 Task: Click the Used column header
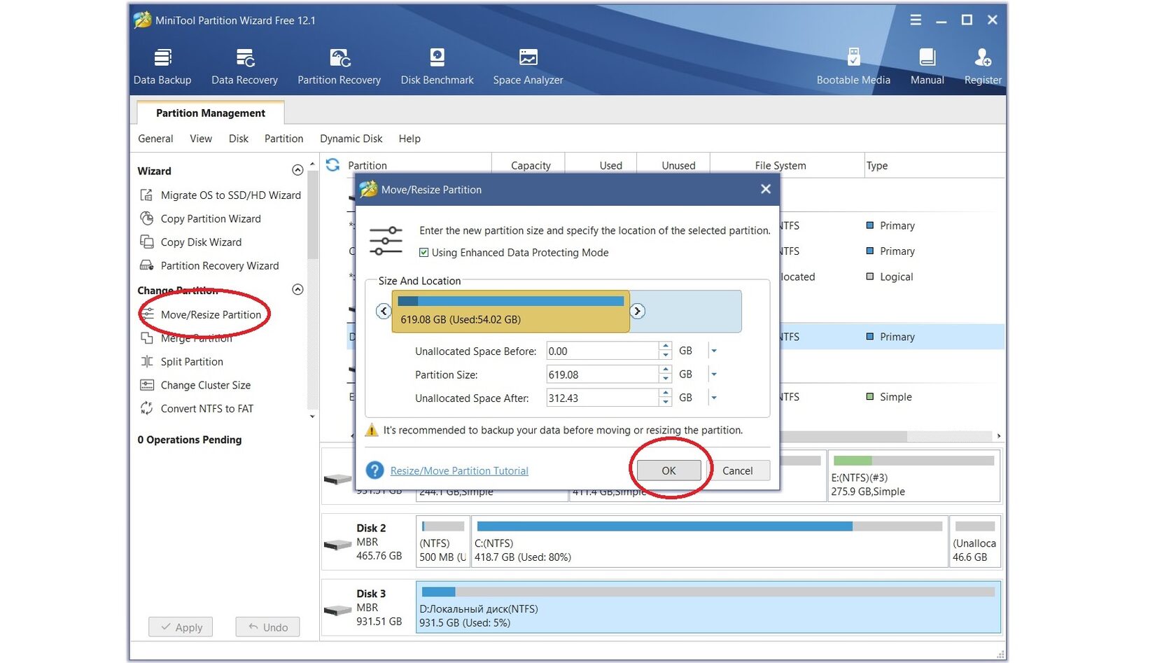[610, 165]
